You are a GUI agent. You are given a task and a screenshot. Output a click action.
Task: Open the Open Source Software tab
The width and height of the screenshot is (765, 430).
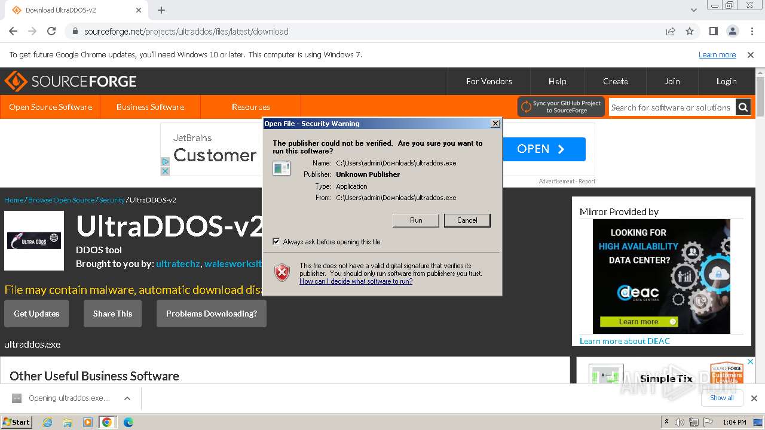click(x=50, y=107)
